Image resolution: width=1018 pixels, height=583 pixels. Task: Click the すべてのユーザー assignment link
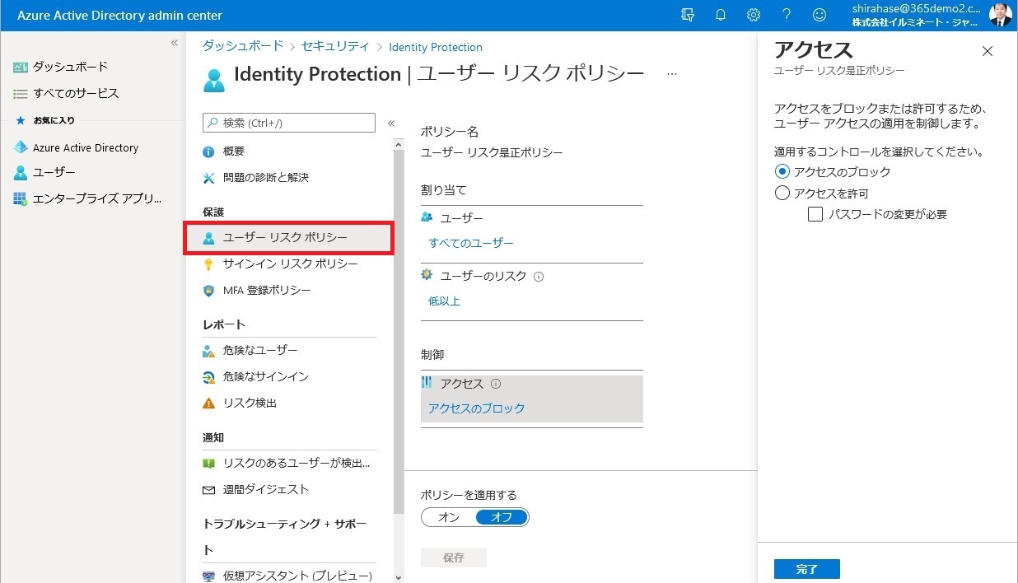click(471, 244)
